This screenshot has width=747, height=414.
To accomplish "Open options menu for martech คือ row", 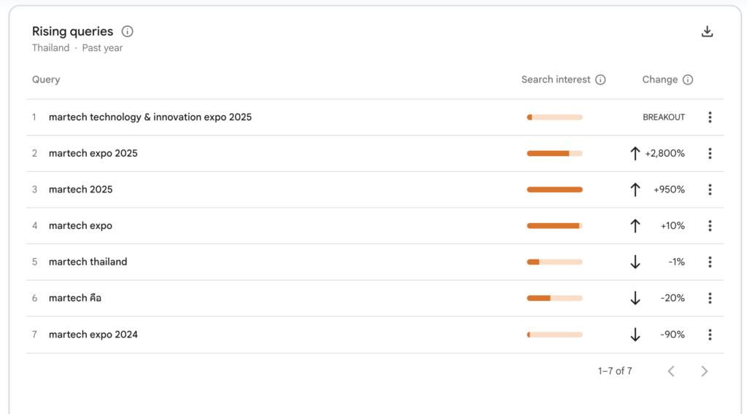I will tap(710, 298).
